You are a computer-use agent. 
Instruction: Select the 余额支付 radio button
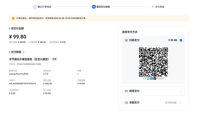[181, 103]
